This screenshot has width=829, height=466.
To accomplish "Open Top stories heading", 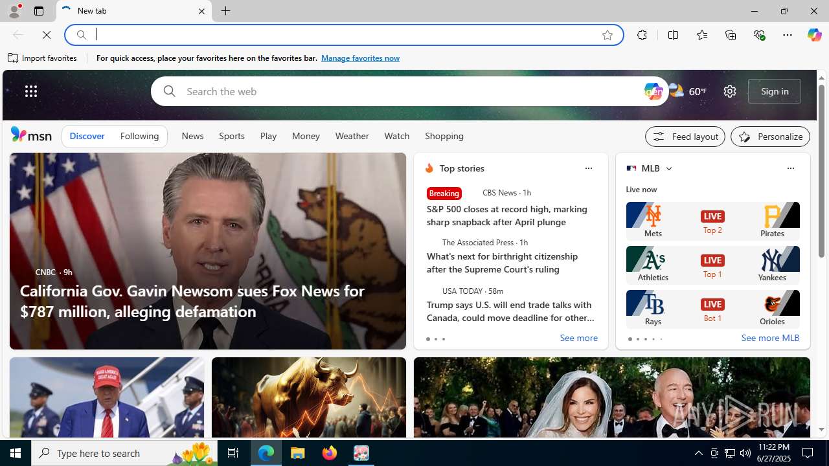I will pos(462,168).
